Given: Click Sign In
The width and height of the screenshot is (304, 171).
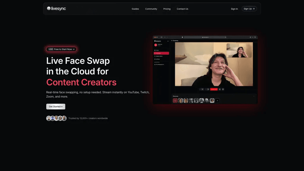Looking at the screenshot, I should (234, 9).
